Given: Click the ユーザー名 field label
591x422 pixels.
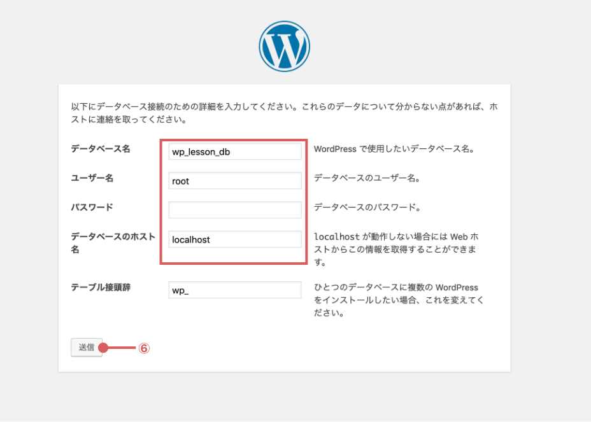Looking at the screenshot, I should 92,178.
